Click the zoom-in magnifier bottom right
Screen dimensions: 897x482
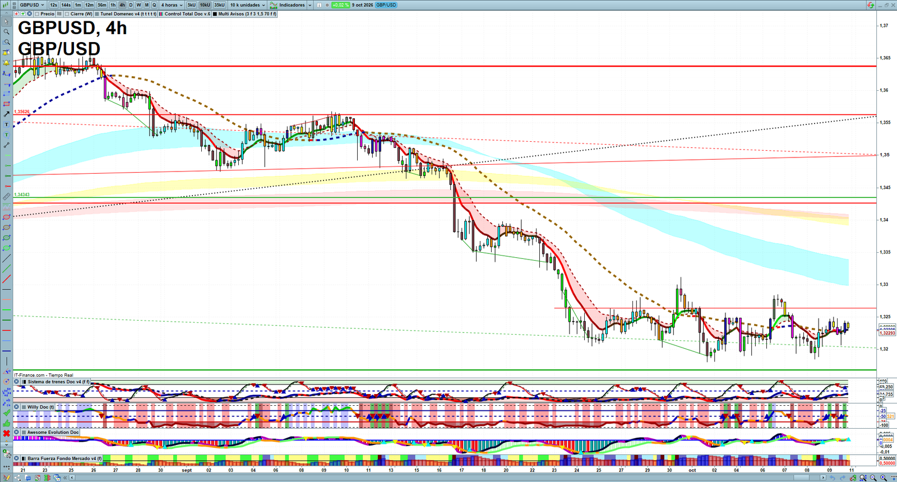click(884, 478)
